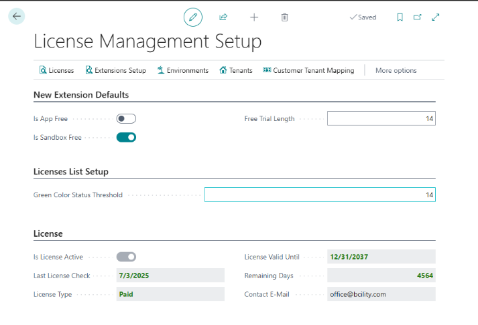Viewport: 478px width, 325px height.
Task: Disable the Is Sandbox Free toggle
Action: click(x=126, y=138)
